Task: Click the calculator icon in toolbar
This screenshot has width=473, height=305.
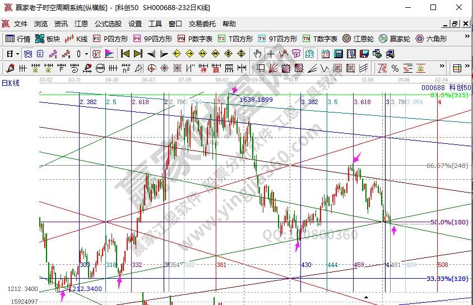Action: click(x=338, y=54)
